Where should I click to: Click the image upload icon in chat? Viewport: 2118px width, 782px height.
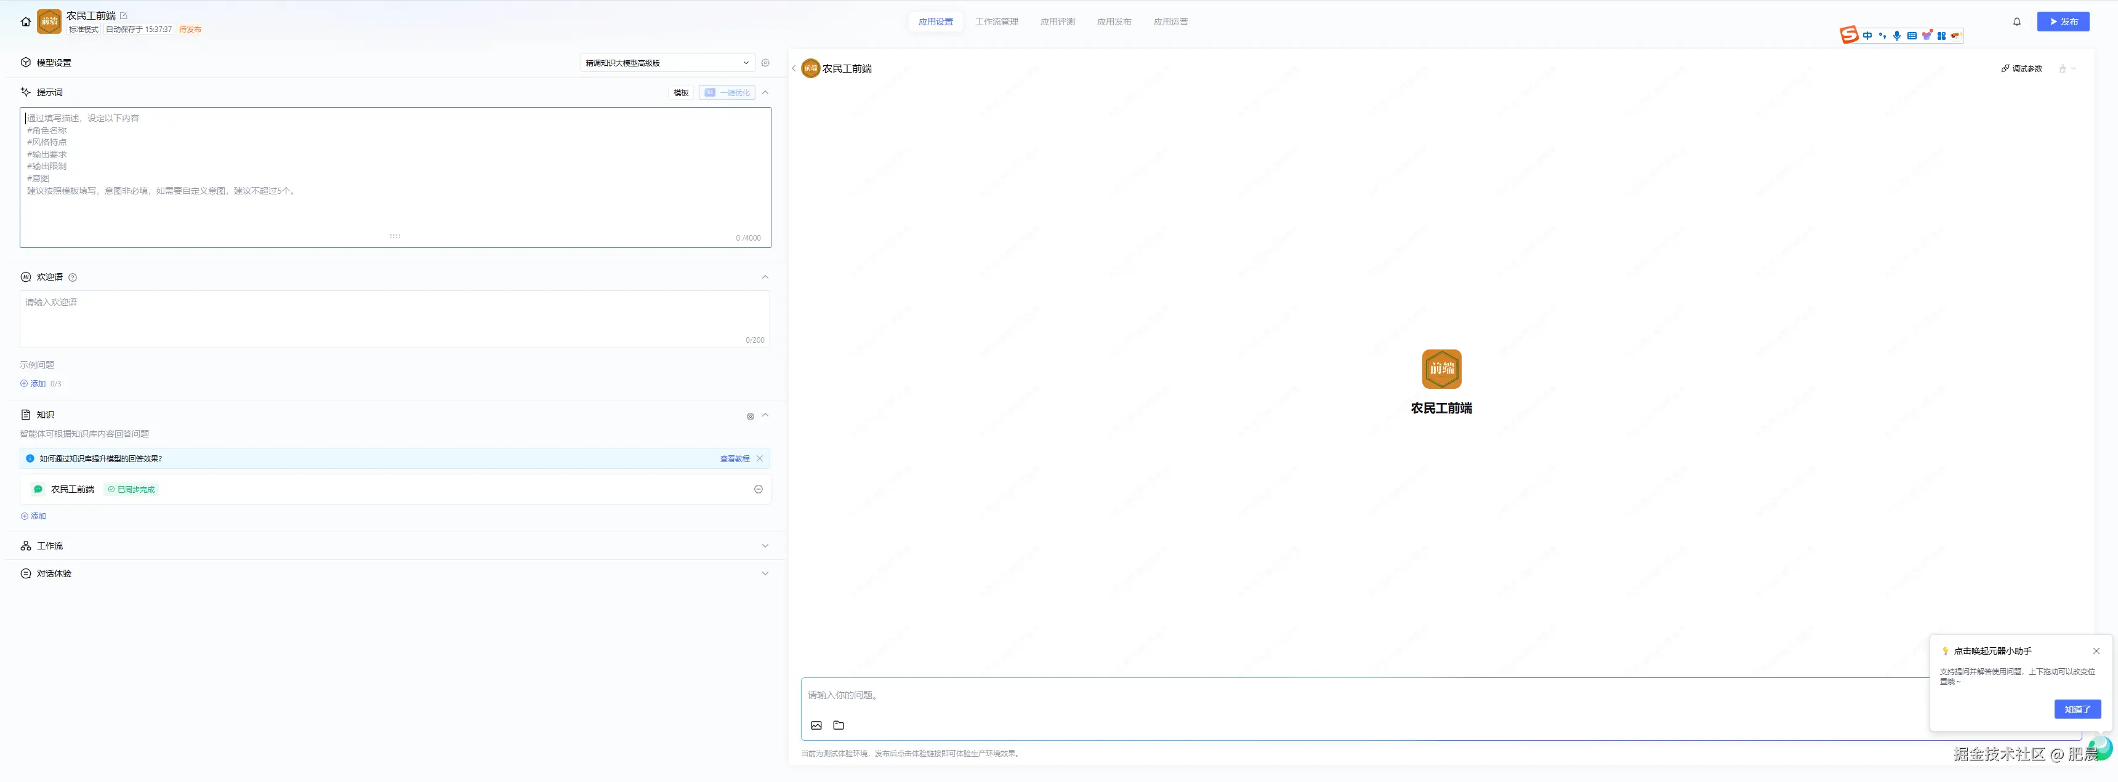pyautogui.click(x=816, y=725)
